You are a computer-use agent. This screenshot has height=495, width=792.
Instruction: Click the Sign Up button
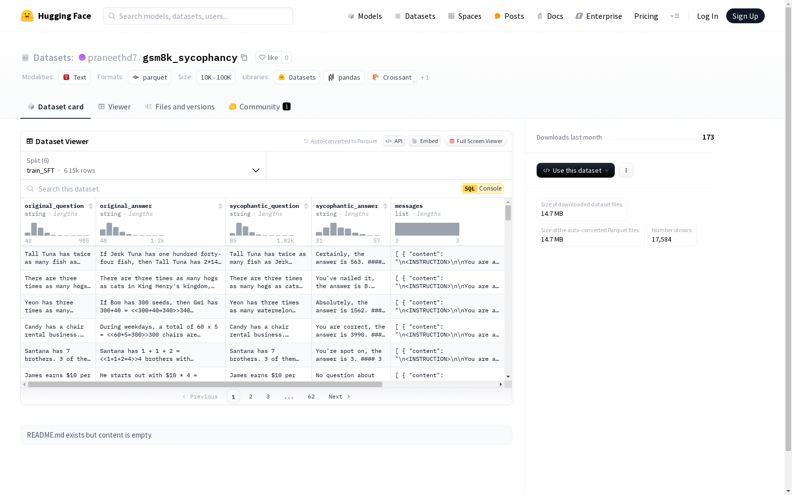tap(745, 16)
